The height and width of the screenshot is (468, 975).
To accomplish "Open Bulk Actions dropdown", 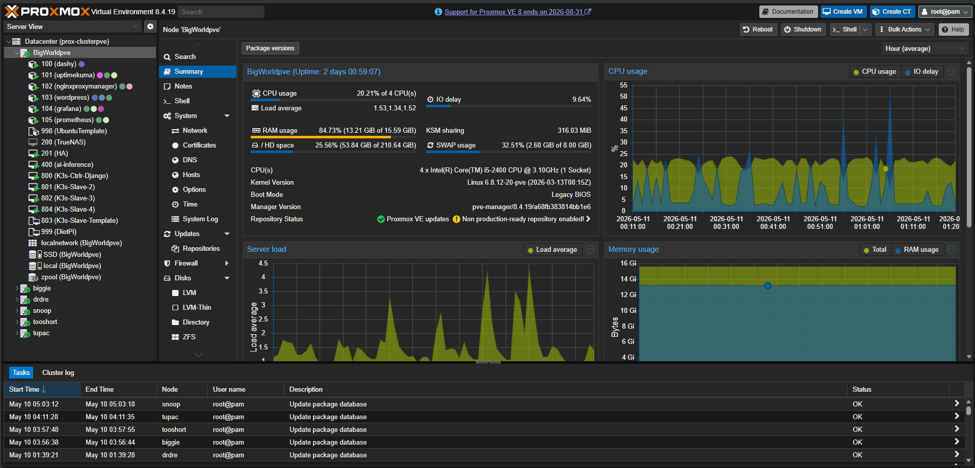I will coord(905,30).
